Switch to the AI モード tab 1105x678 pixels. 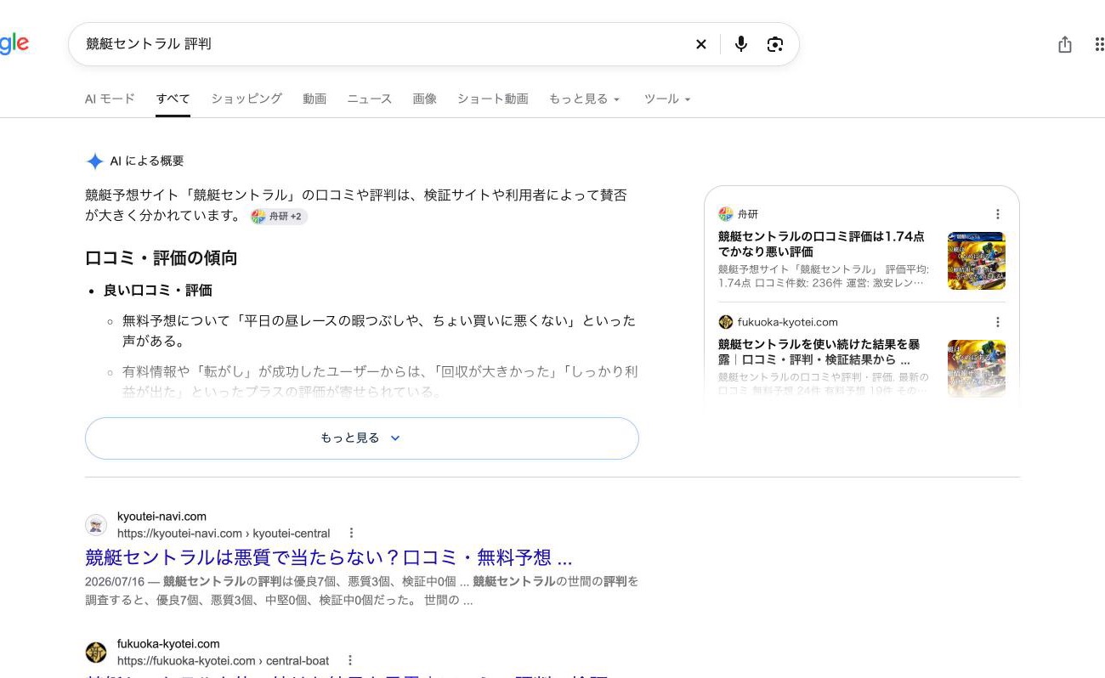pos(110,99)
